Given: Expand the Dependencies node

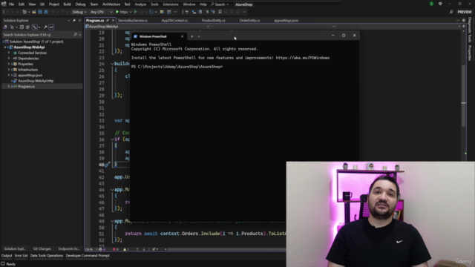Looking at the screenshot, I should [9, 59].
